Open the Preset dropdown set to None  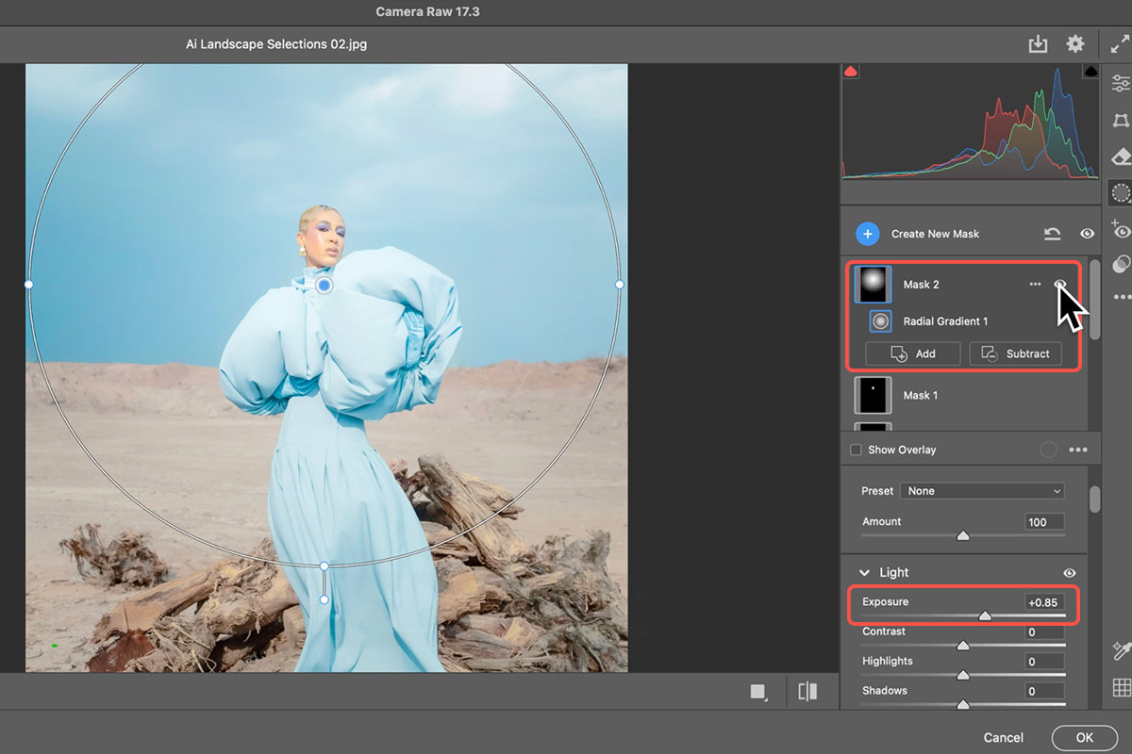(x=982, y=491)
